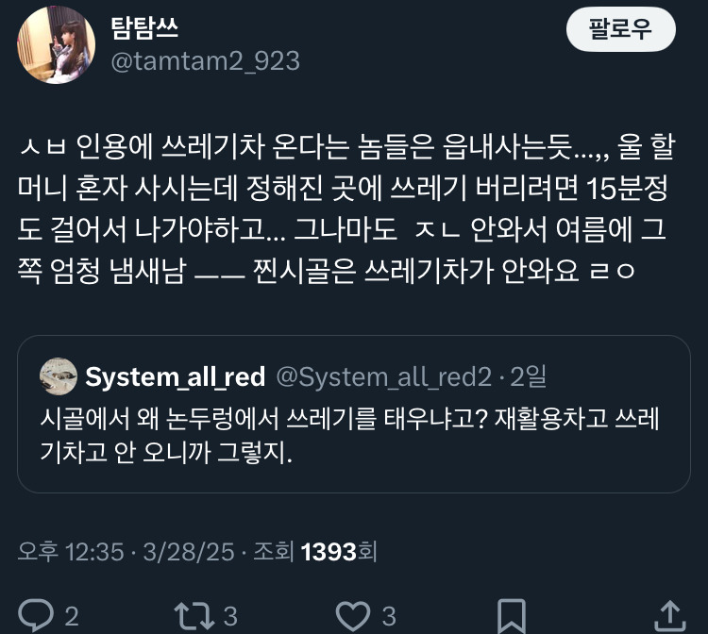The height and width of the screenshot is (634, 708).
Task: Click the 2일 timestamp in quote
Action: 529,376
